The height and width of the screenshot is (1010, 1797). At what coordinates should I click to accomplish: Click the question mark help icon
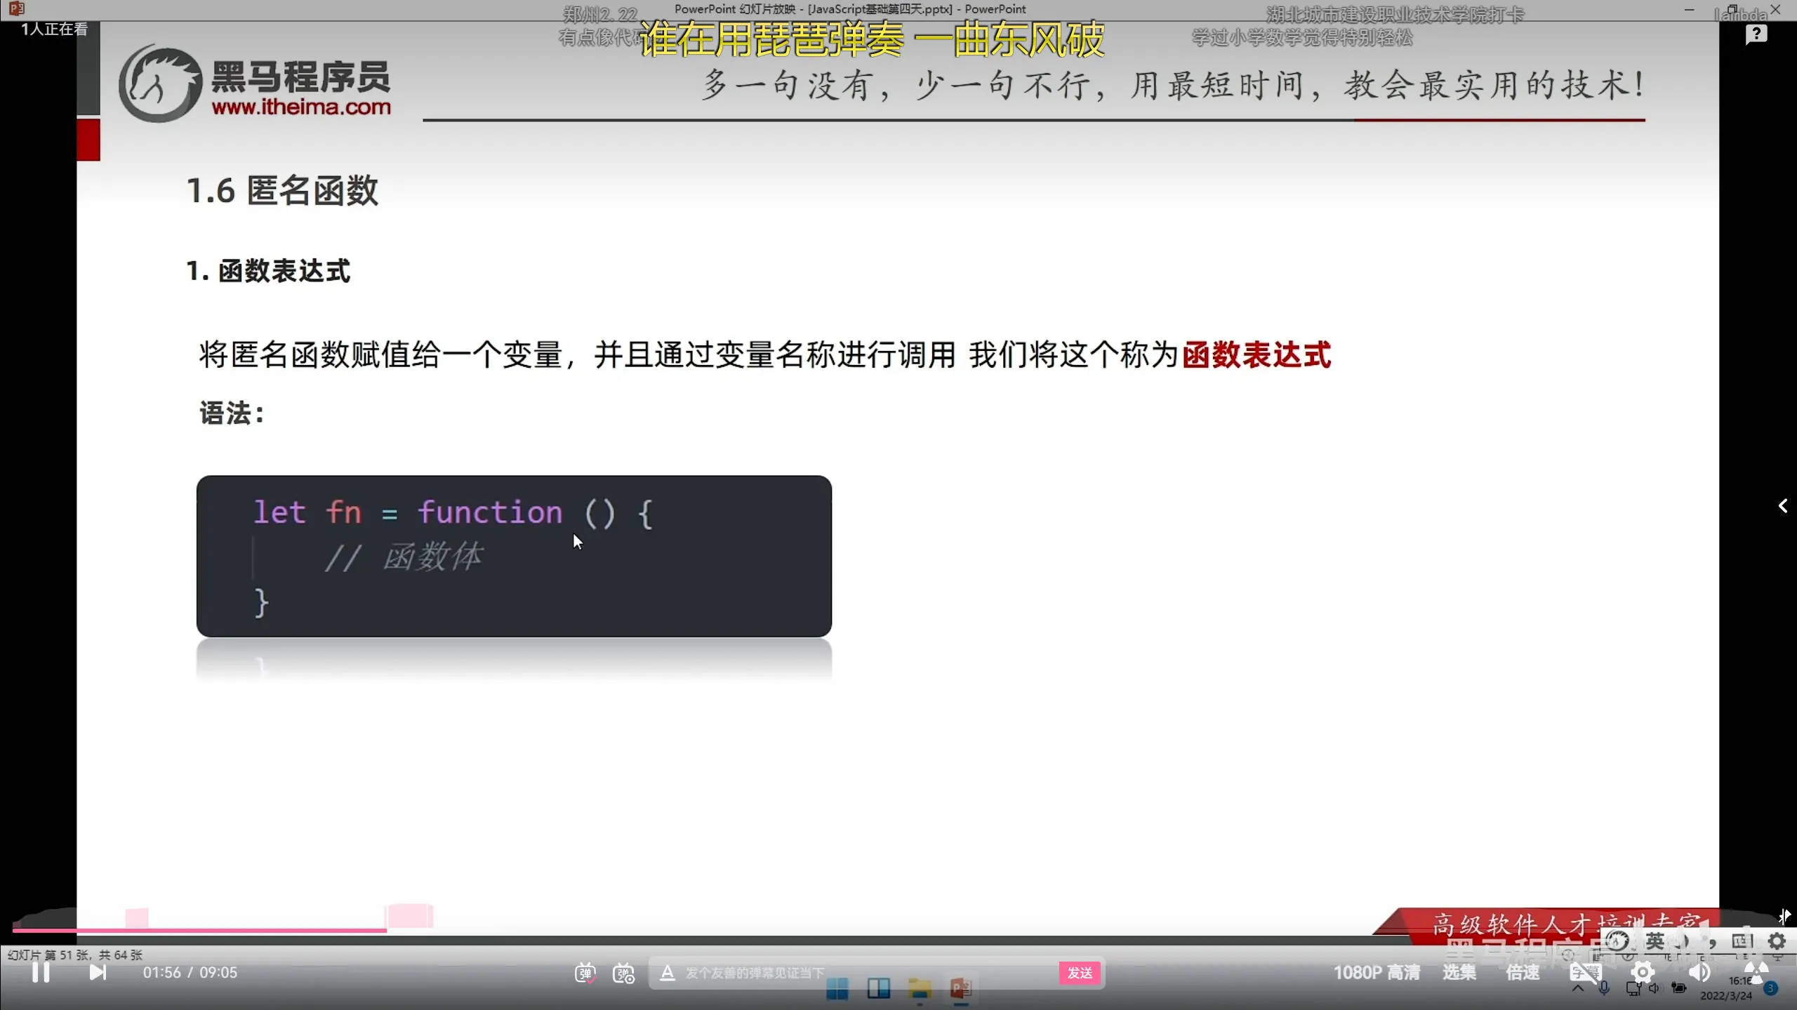(x=1756, y=34)
